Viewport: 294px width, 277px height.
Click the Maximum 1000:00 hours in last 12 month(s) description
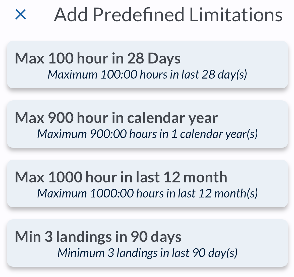tap(147, 193)
